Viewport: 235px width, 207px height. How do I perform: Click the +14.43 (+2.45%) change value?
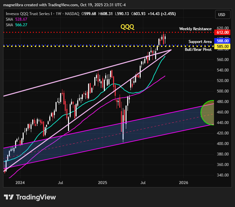pyautogui.click(x=162, y=14)
